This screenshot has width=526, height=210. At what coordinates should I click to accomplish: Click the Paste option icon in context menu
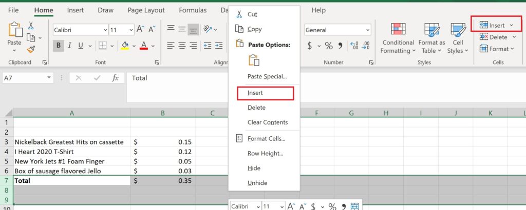(254, 60)
